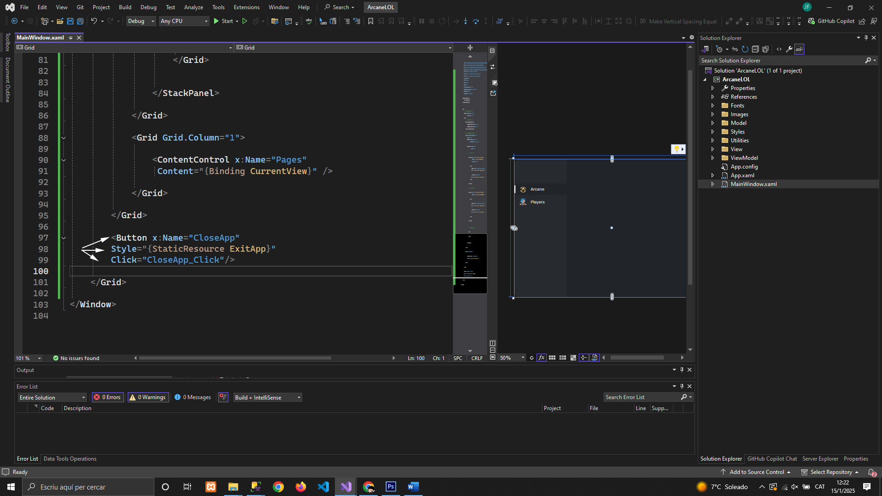
Task: Click the Solution Explorer refresh icon
Action: pos(745,49)
